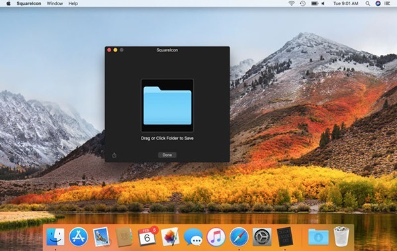Click the clock showing Tue 9:01 AM
The height and width of the screenshot is (251, 397).
point(345,3)
